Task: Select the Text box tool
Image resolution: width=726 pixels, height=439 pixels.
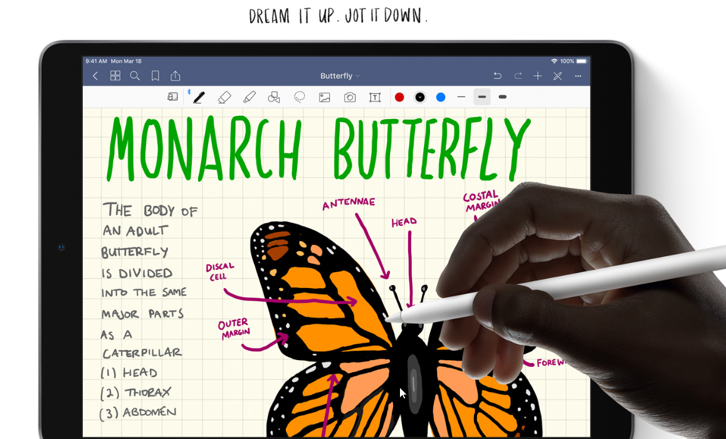Action: 374,97
